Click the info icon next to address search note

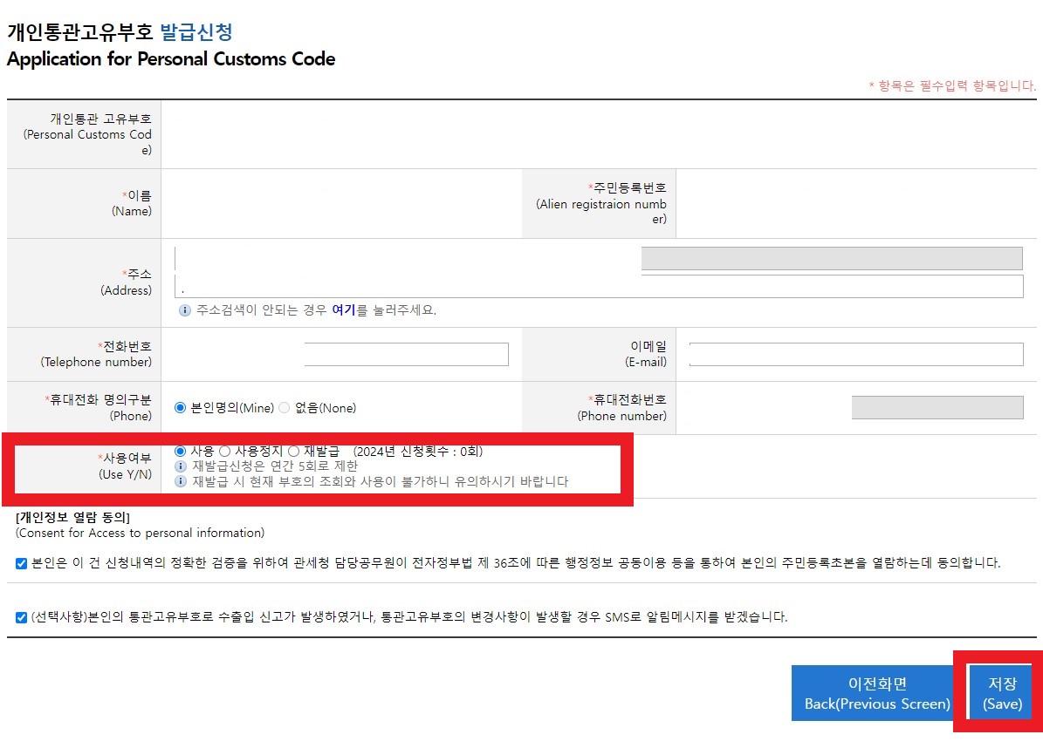(185, 310)
